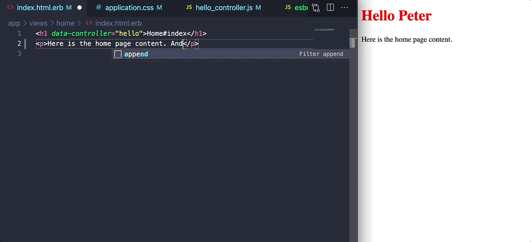The height and width of the screenshot is (242, 531).
Task: Click the editor minimap preview
Action: click(324, 30)
